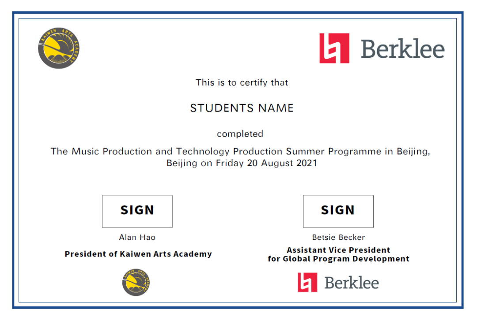Click the word 'completed'

tap(240, 134)
